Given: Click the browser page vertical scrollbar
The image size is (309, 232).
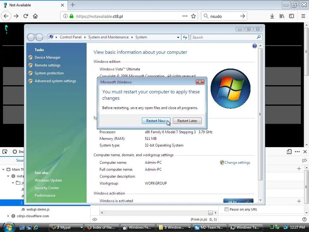Looking at the screenshot, I should click(306, 52).
